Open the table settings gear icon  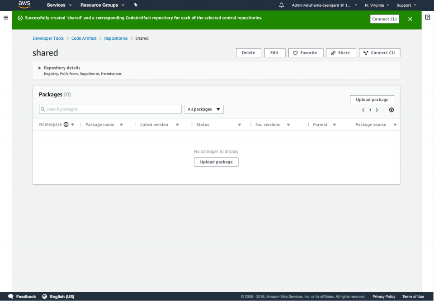(392, 110)
